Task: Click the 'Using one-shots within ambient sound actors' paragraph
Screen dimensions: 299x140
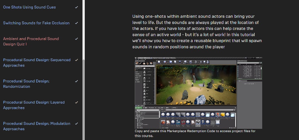Action: coord(197,32)
